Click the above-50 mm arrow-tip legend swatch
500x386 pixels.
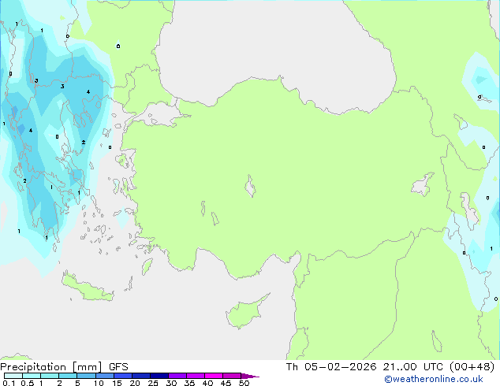(x=250, y=377)
